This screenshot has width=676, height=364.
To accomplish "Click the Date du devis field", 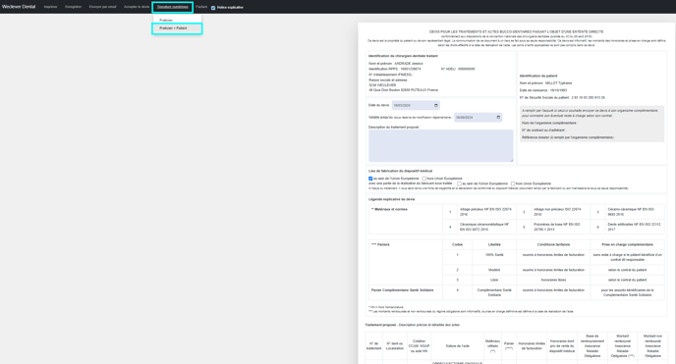I will (x=416, y=105).
